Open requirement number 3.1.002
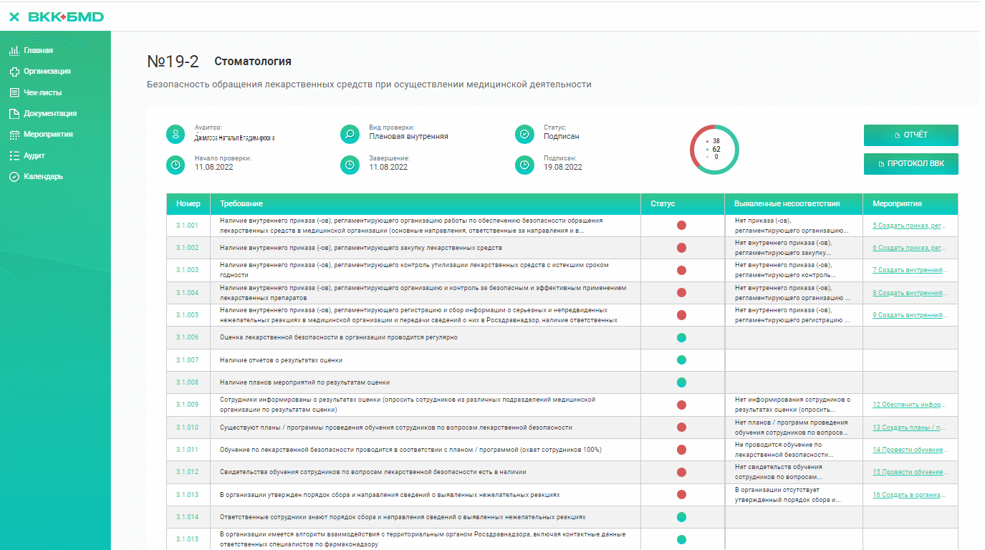Viewport: 985px width, 550px height. click(x=187, y=248)
